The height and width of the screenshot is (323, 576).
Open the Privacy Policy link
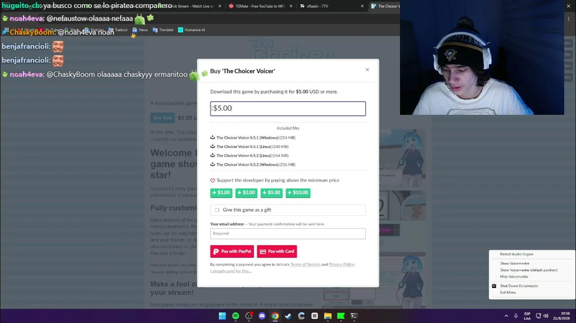coord(341,264)
